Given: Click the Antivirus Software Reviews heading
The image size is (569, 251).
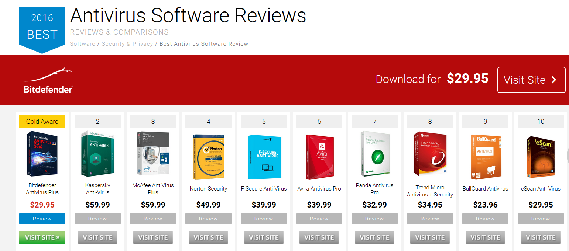Looking at the screenshot, I should click(x=188, y=15).
